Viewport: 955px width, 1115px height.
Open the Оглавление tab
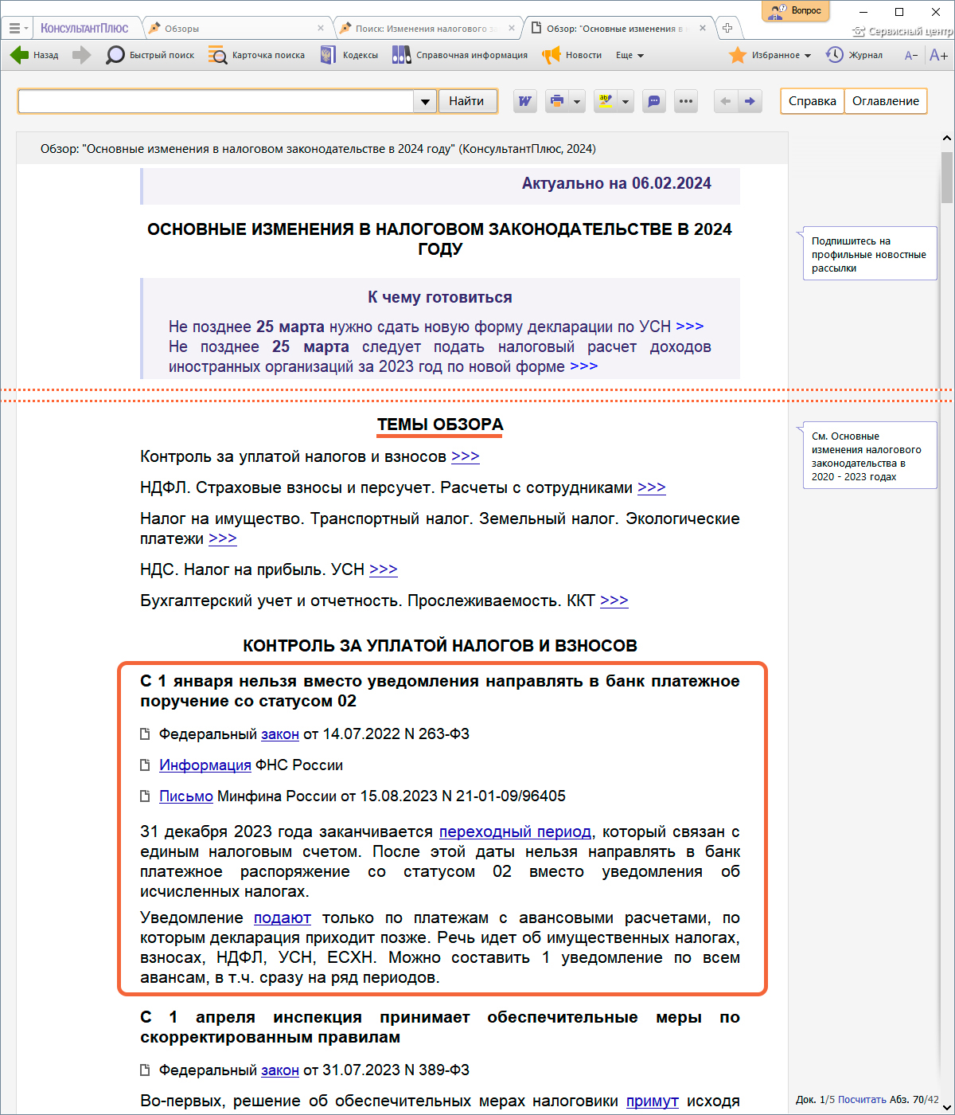pos(886,101)
